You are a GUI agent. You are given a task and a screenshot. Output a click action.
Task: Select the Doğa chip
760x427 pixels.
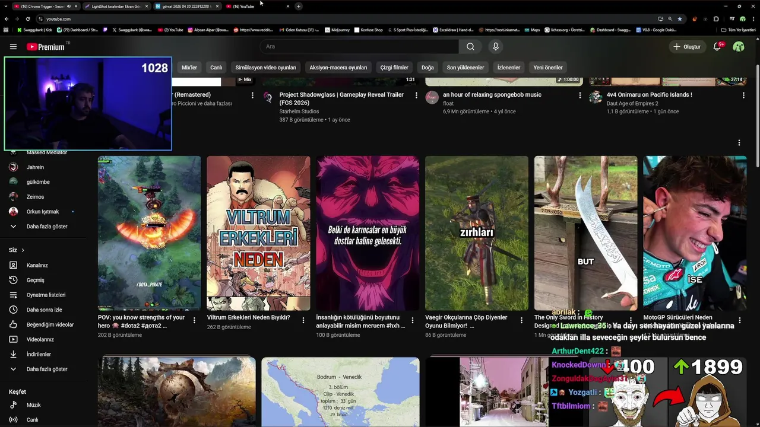click(x=427, y=68)
